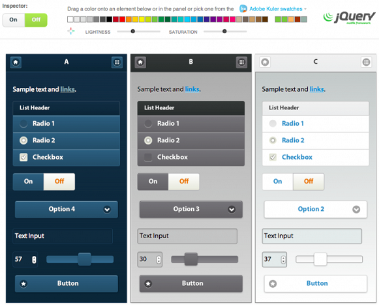Image resolution: width=381 pixels, height=306 pixels.
Task: Click the star icon on swatch B Button
Action: (x=148, y=283)
